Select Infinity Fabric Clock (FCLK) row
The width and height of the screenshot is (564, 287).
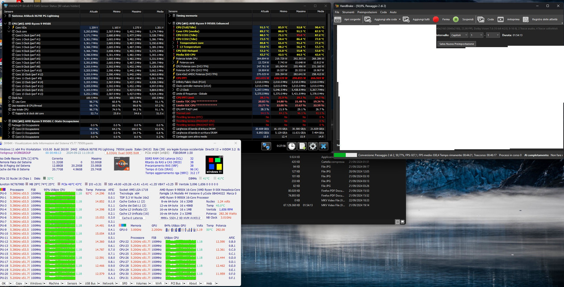248,82
